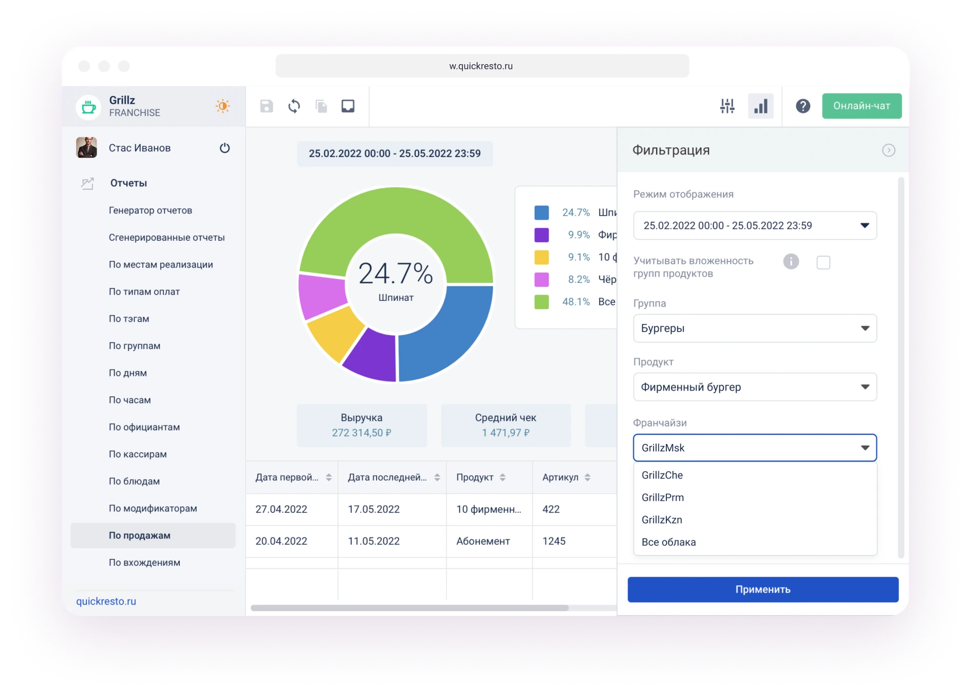
Task: Open the Онлайн-чат button
Action: (x=862, y=106)
